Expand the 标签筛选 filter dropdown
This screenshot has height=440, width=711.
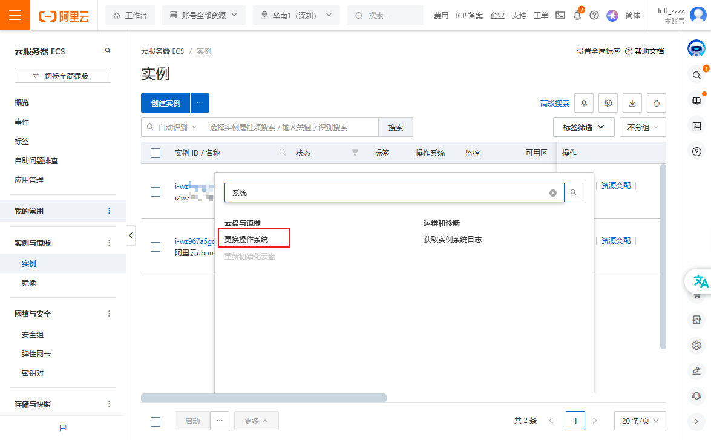(583, 126)
